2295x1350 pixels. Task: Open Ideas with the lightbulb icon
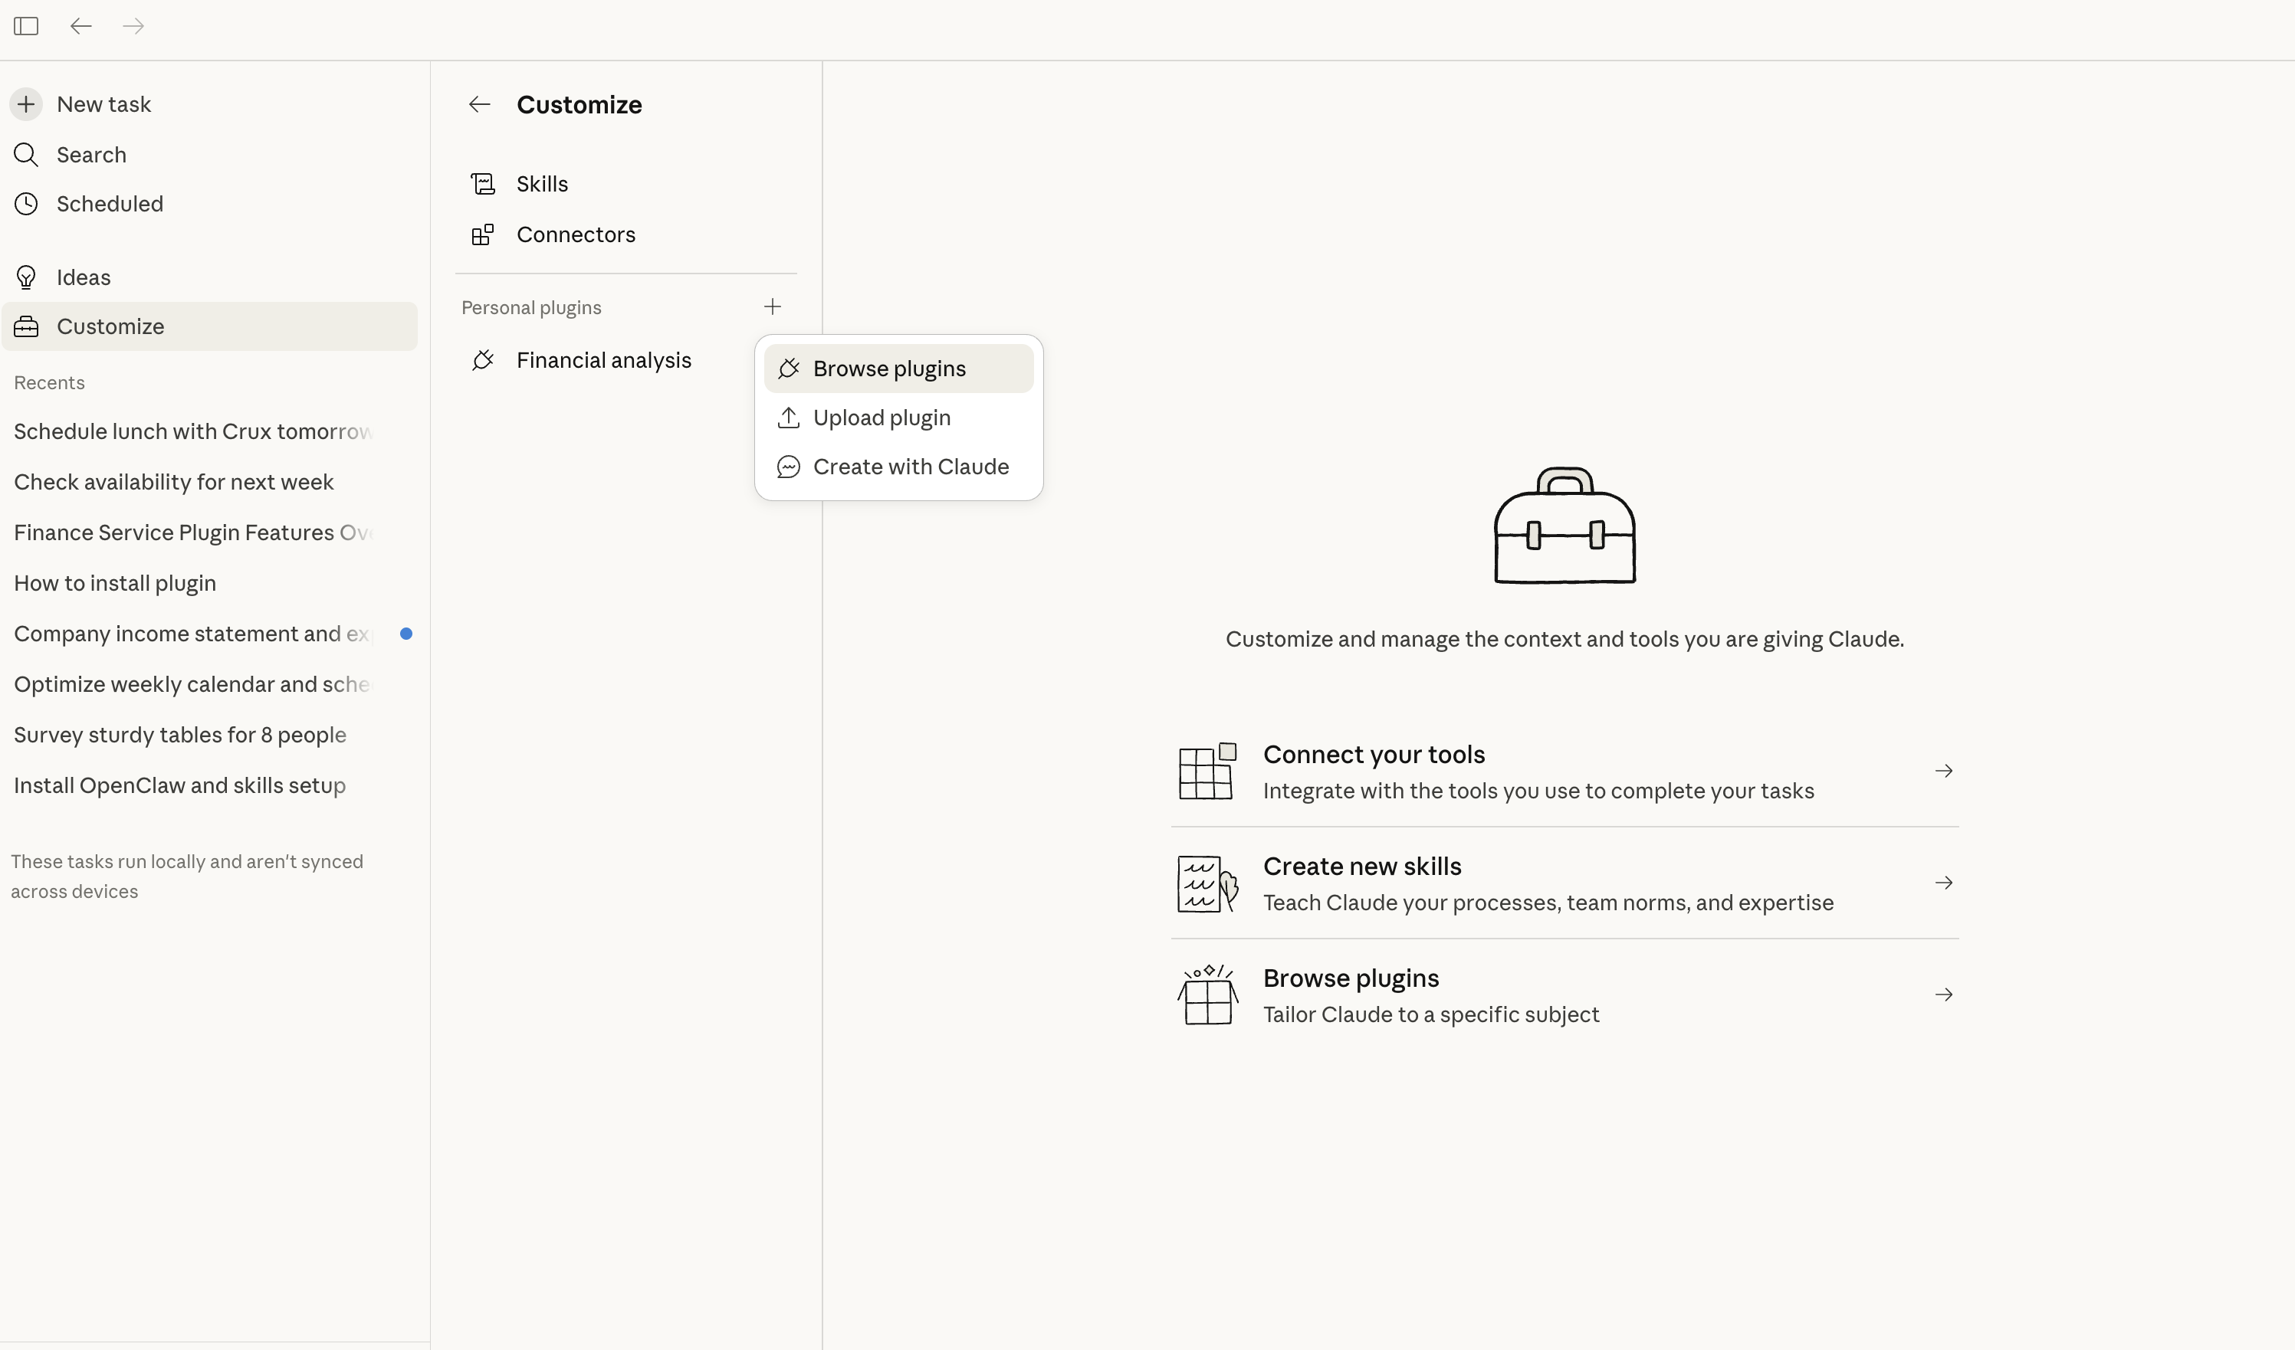(x=83, y=277)
